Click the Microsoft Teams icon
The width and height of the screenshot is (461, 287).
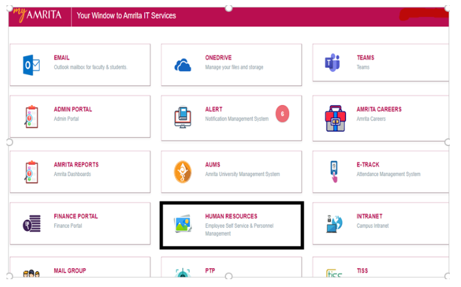tap(333, 63)
